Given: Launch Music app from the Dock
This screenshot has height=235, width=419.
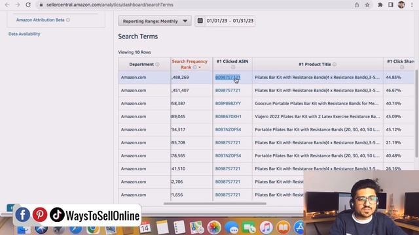Looking at the screenshot, I should tap(266, 227).
